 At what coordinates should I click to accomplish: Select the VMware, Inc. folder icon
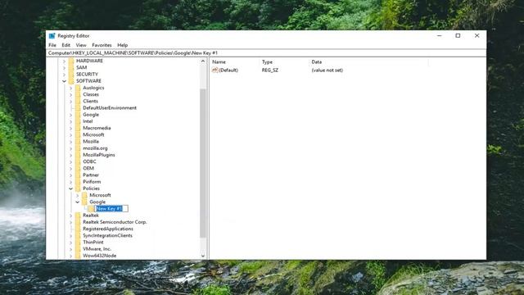[78, 249]
